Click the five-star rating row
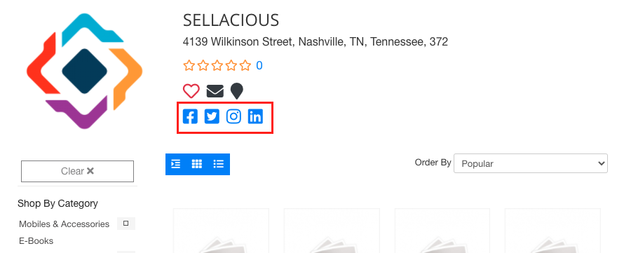This screenshot has width=624, height=253. [x=217, y=66]
